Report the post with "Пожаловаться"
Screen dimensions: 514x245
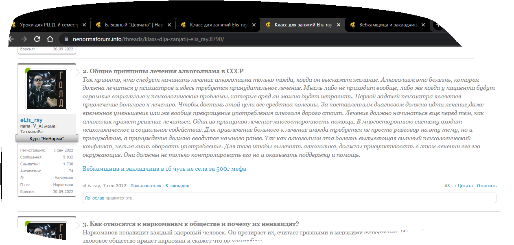point(146,186)
